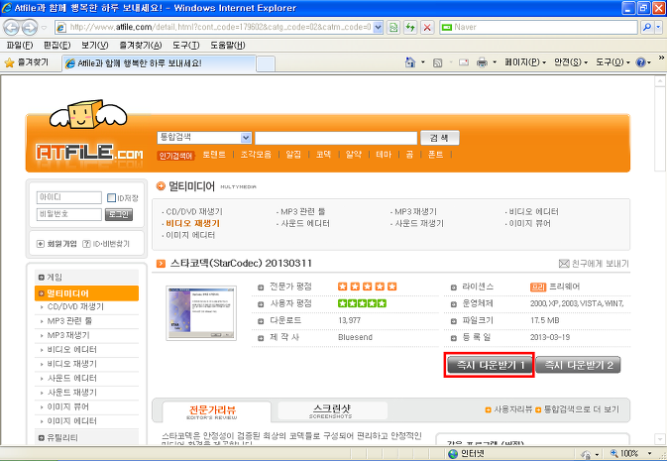
Task: Open the search provider dropdown arrow
Action: click(658, 27)
